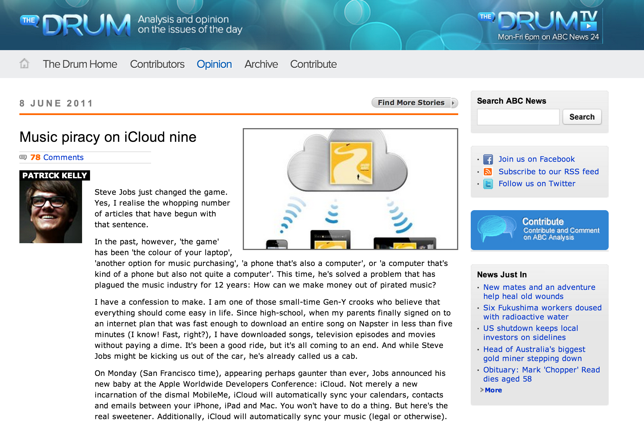Screen dimensions: 644x422
Task: Click Follow us on Twitter link
Action: pyautogui.click(x=537, y=183)
